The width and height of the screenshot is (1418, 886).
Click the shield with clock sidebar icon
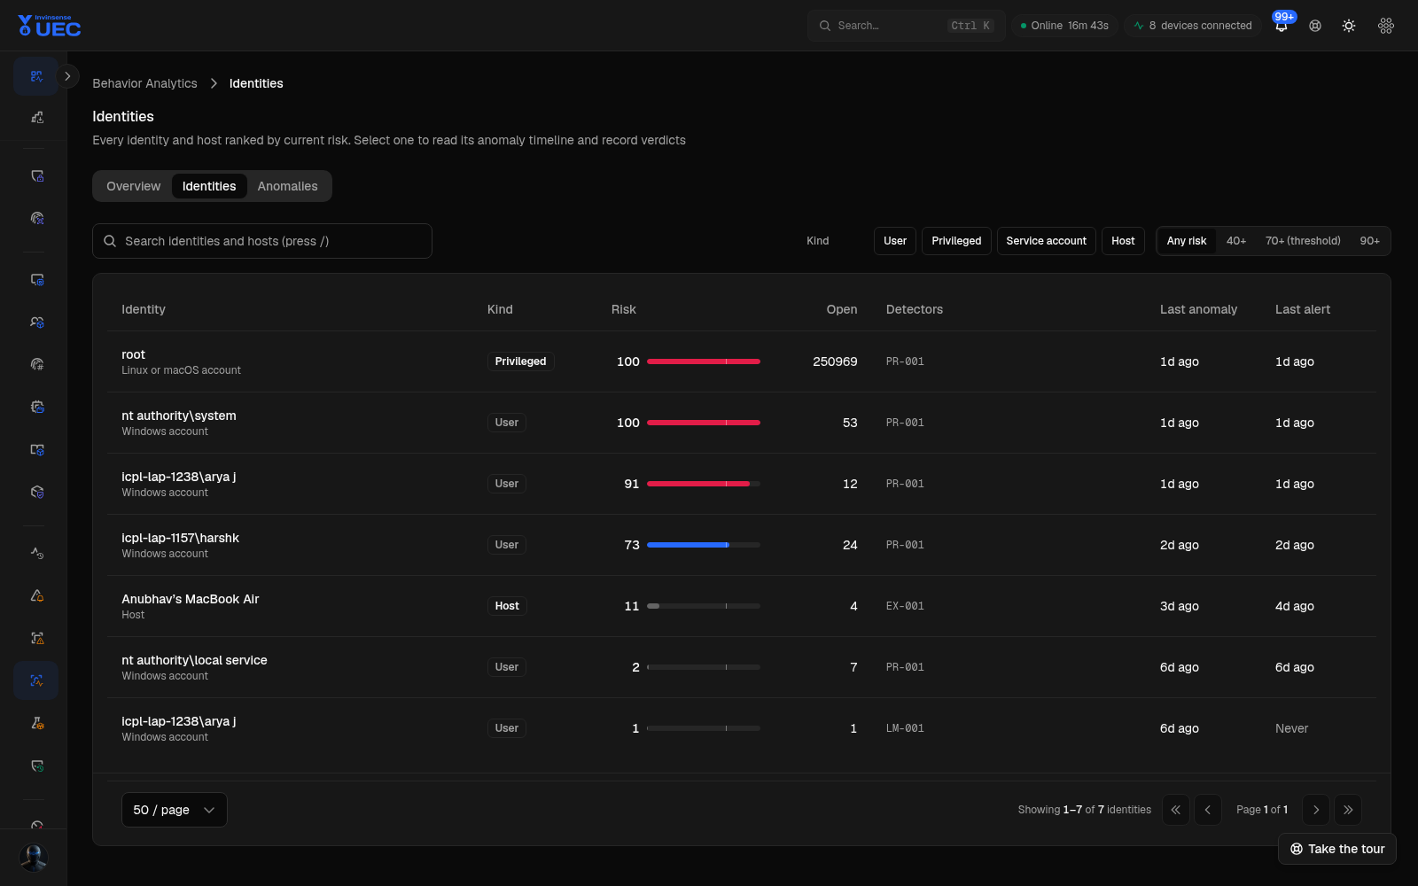[x=36, y=766]
